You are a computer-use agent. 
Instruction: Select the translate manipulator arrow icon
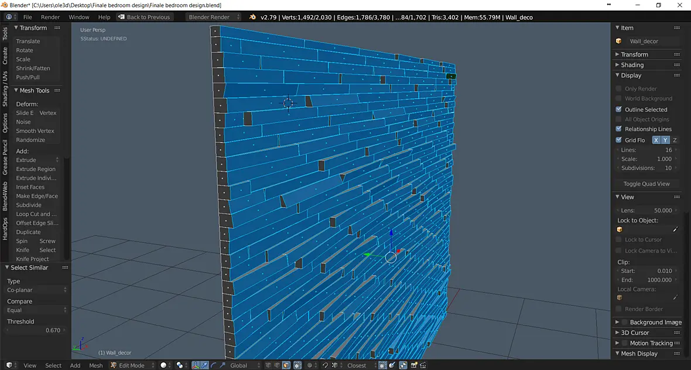[x=204, y=365]
